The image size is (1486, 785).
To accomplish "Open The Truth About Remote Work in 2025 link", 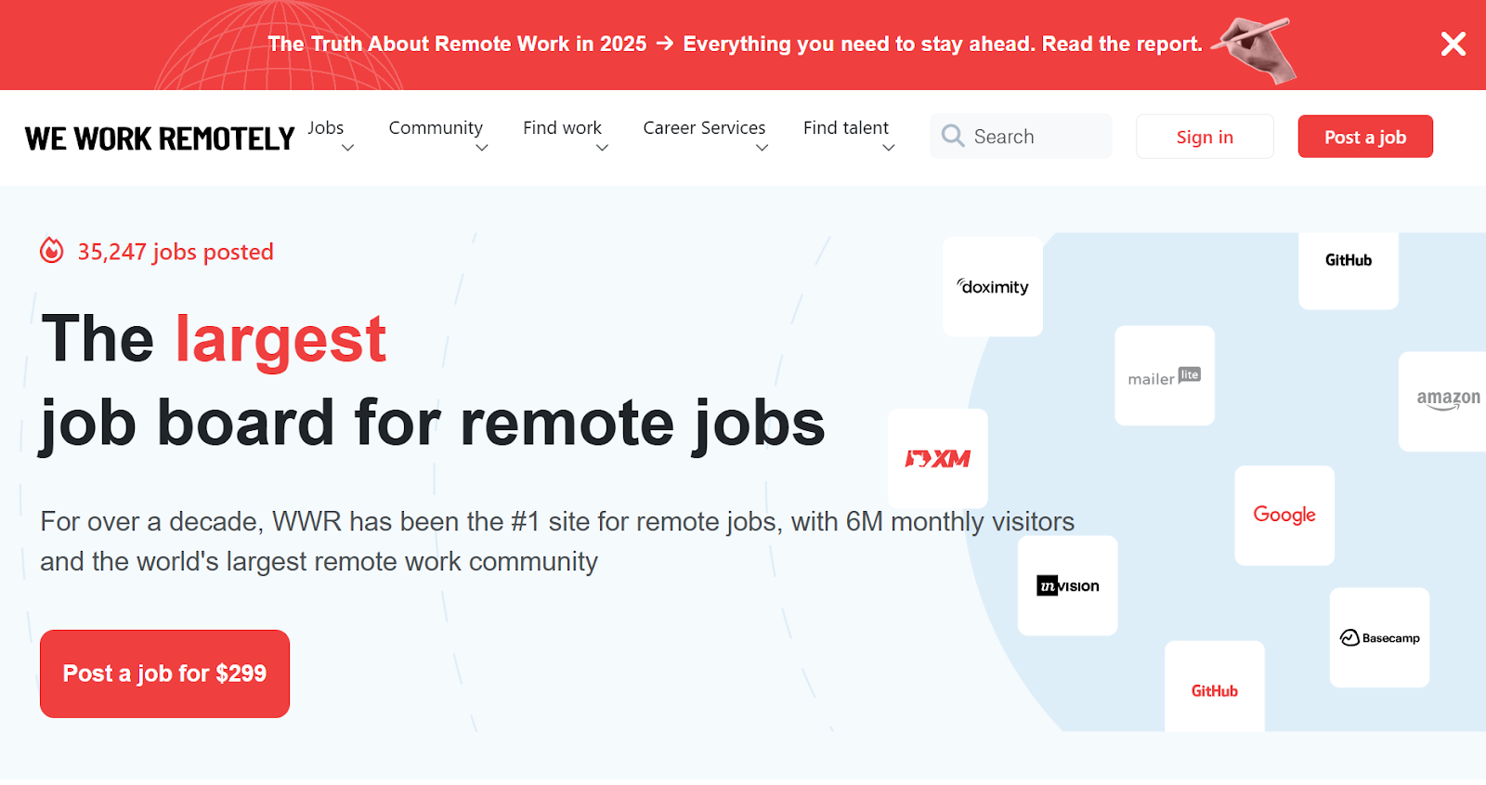I will 457,44.
